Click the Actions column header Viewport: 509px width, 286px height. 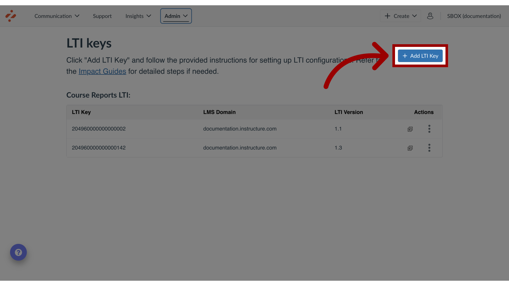click(x=424, y=112)
